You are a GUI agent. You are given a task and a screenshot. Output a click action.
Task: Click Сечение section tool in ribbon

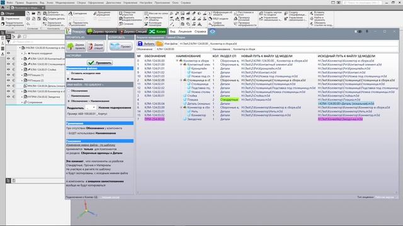(x=126, y=24)
